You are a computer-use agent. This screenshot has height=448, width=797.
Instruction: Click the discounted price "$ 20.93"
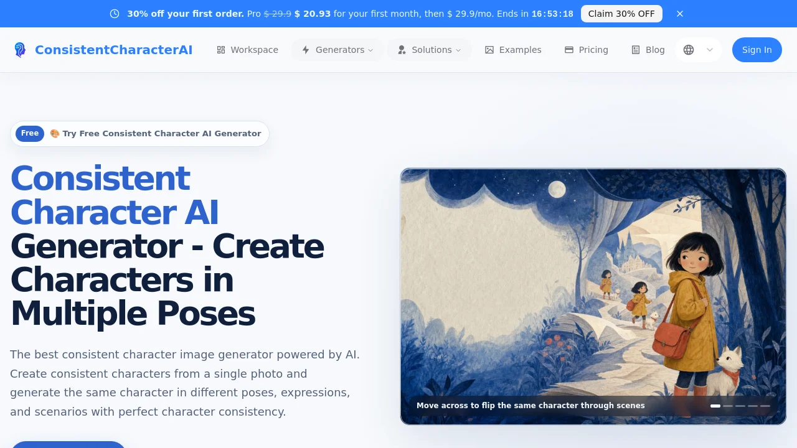click(x=313, y=14)
